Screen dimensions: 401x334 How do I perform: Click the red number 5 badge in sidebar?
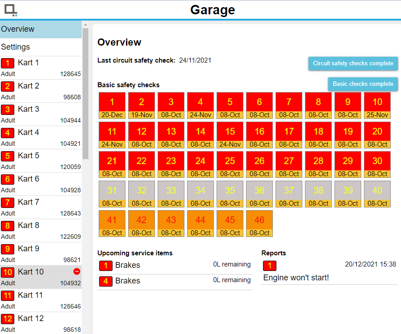tap(8, 156)
